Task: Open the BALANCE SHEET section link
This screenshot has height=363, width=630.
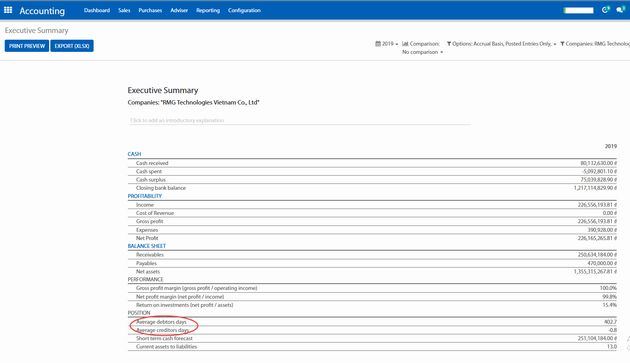Action: (147, 246)
